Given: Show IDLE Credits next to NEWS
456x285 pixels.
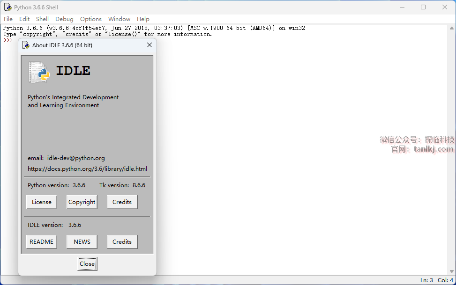Looking at the screenshot, I should (122, 242).
